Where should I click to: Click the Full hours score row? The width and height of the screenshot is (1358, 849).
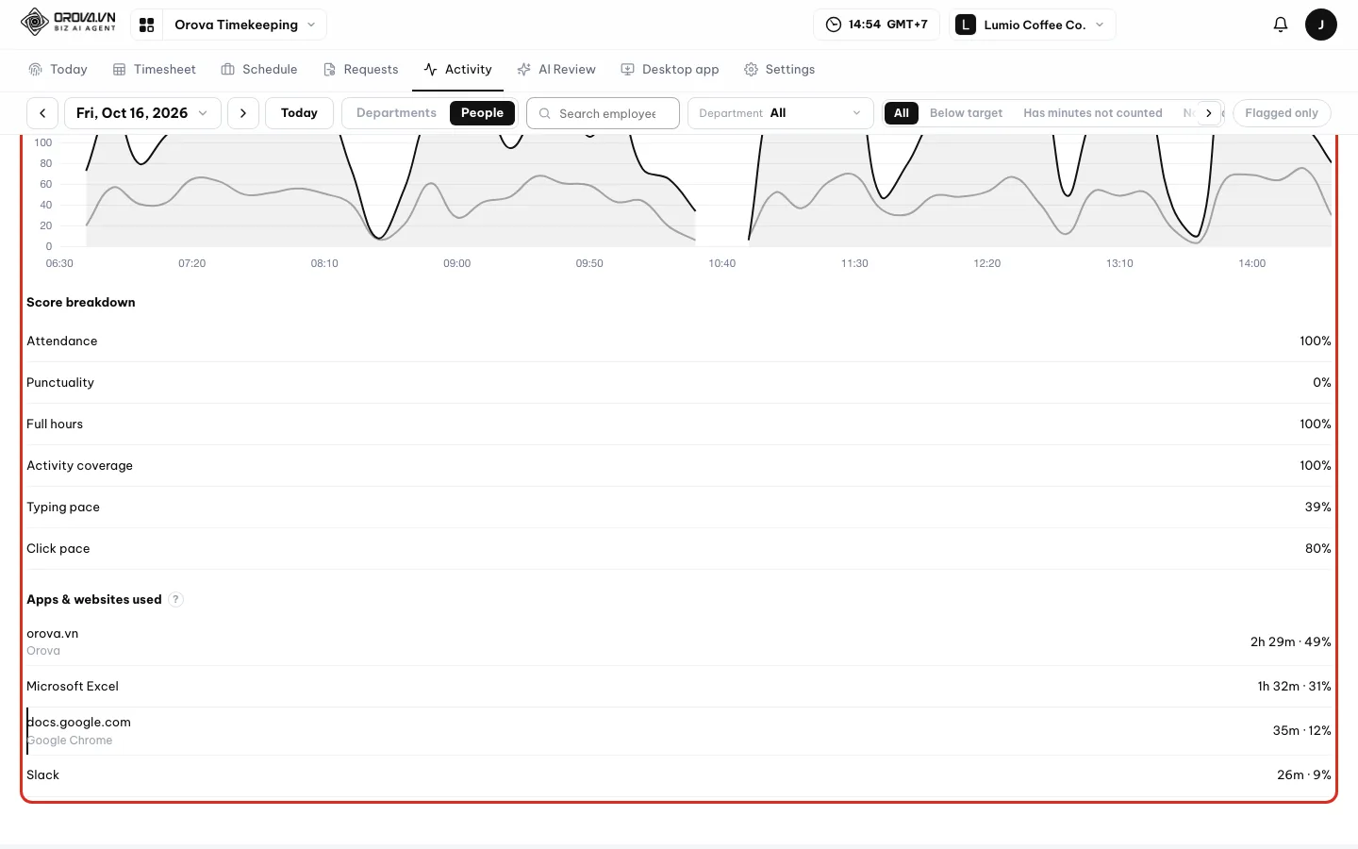click(x=679, y=424)
